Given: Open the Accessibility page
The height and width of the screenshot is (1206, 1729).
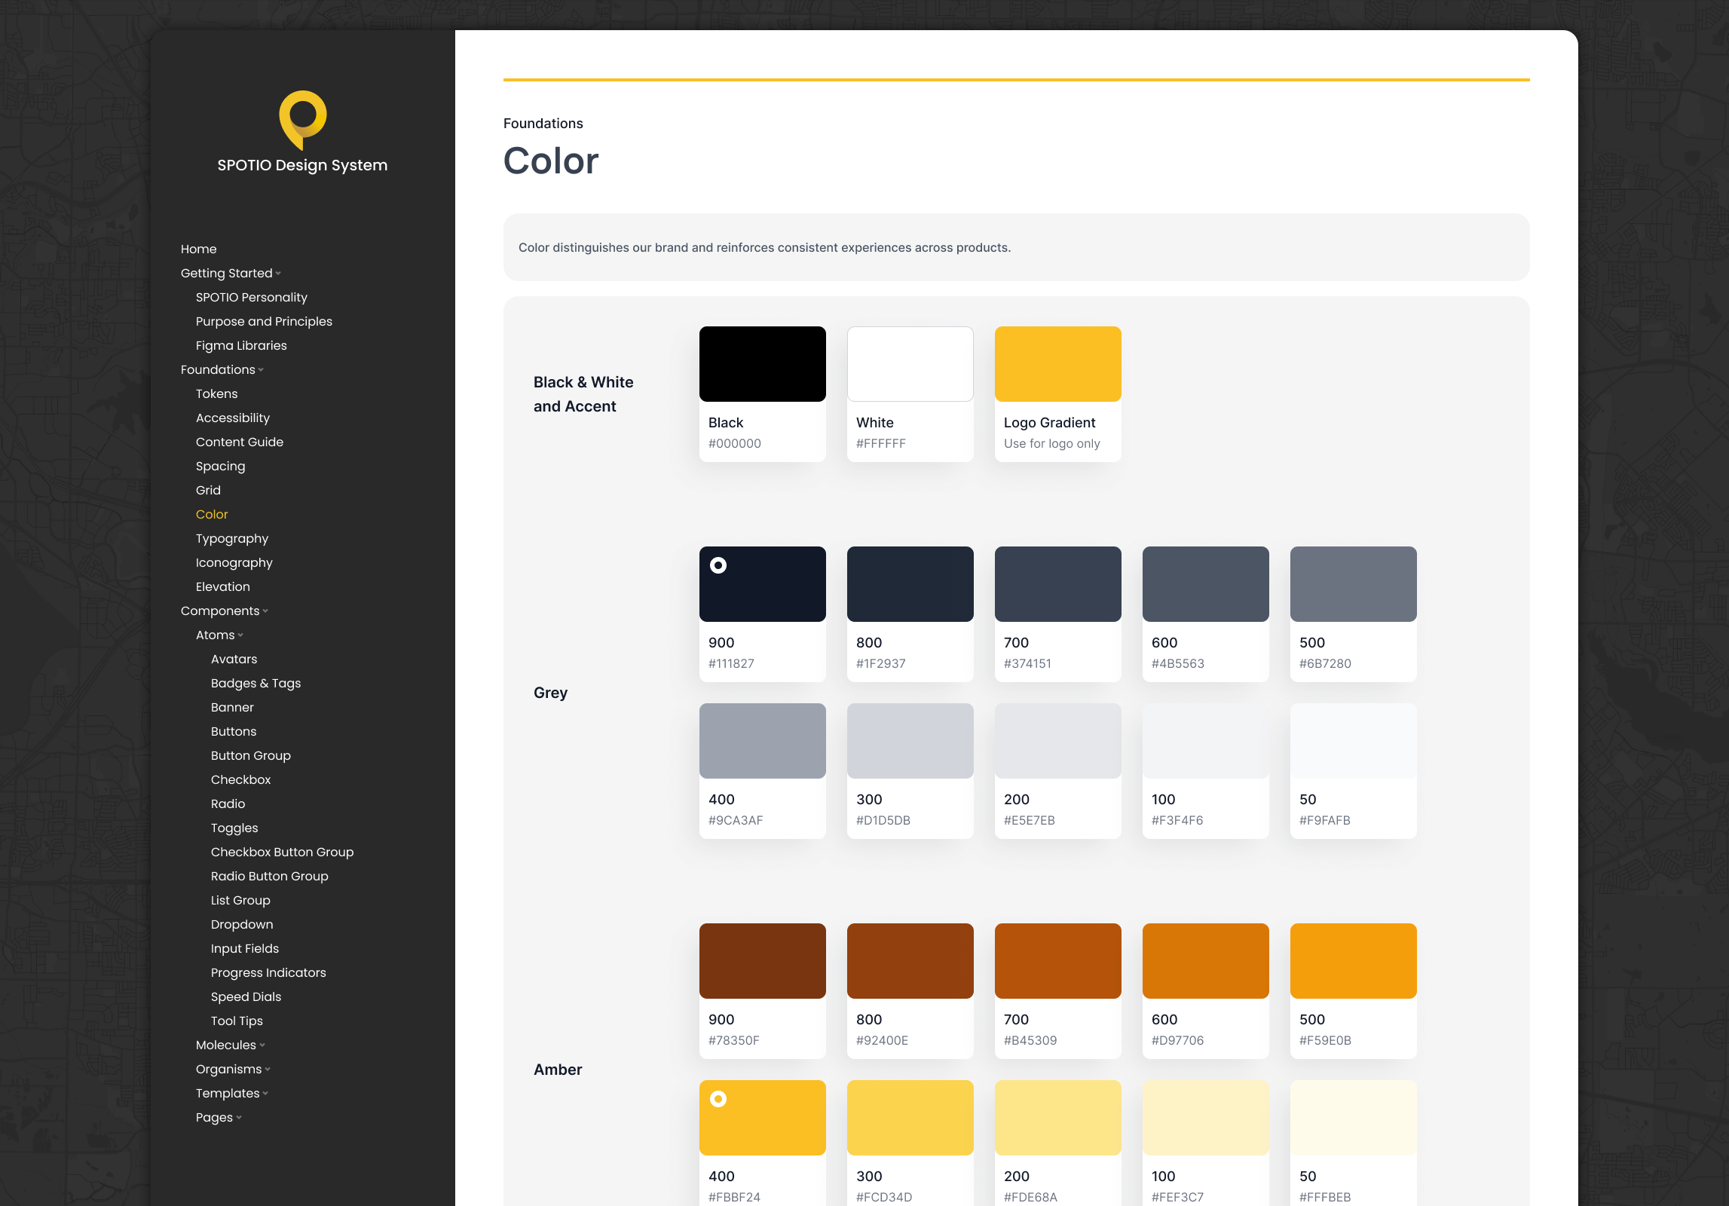Looking at the screenshot, I should [233, 418].
